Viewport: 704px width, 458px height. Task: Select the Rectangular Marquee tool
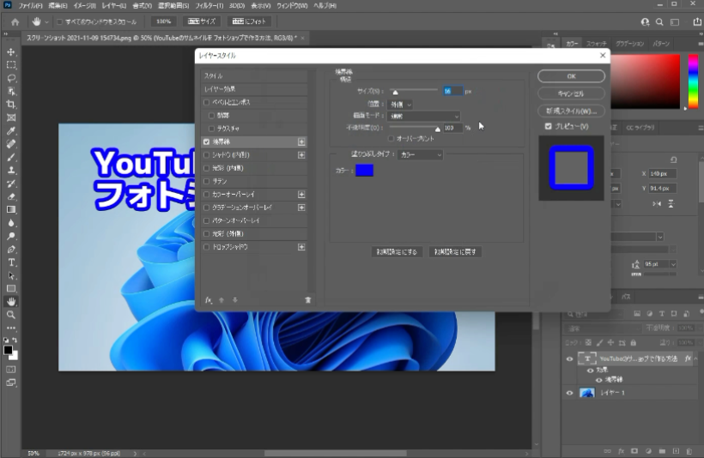click(11, 65)
